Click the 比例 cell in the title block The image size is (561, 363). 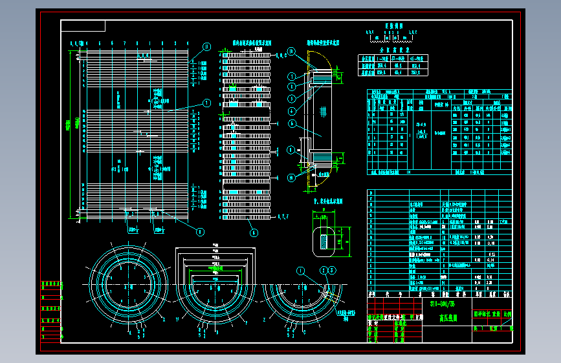(x=507, y=314)
